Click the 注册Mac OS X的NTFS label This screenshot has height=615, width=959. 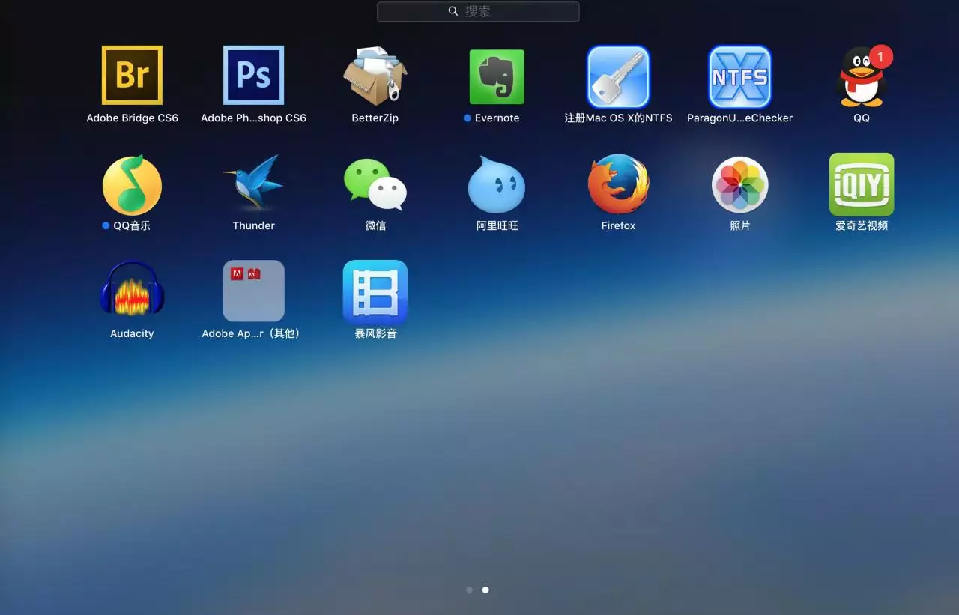click(618, 118)
